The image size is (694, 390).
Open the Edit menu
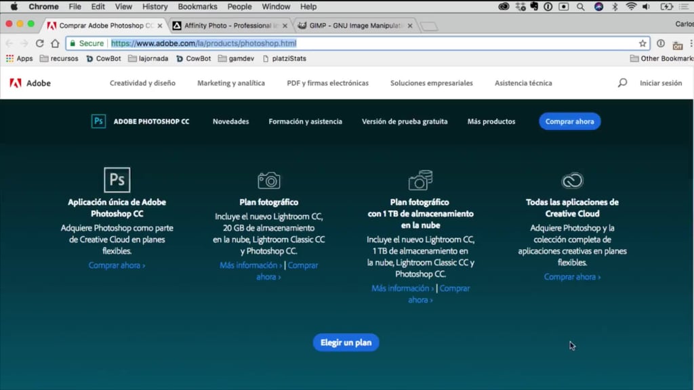tap(98, 7)
